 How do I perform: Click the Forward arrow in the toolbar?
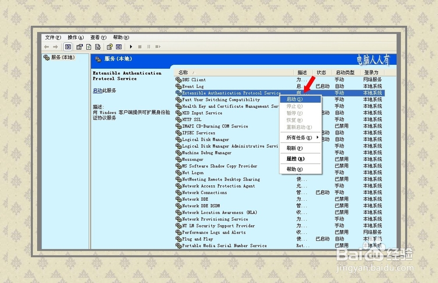tap(55, 47)
